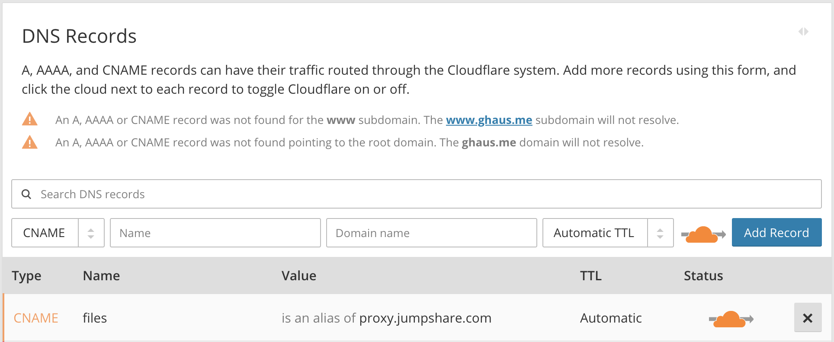Viewport: 834px width, 342px height.
Task: Edit the files record name
Action: click(x=95, y=318)
